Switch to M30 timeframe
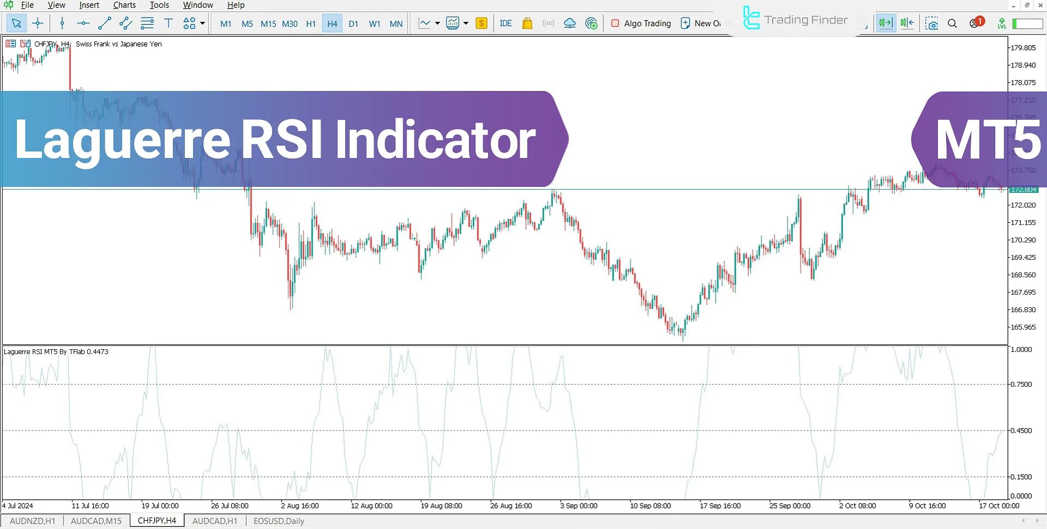The image size is (1047, 529). [x=290, y=24]
